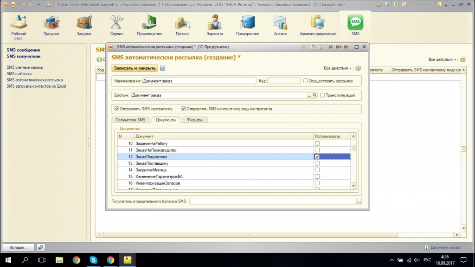Click in the Наименование field
Image resolution: width=475 pixels, height=267 pixels.
pos(199,81)
